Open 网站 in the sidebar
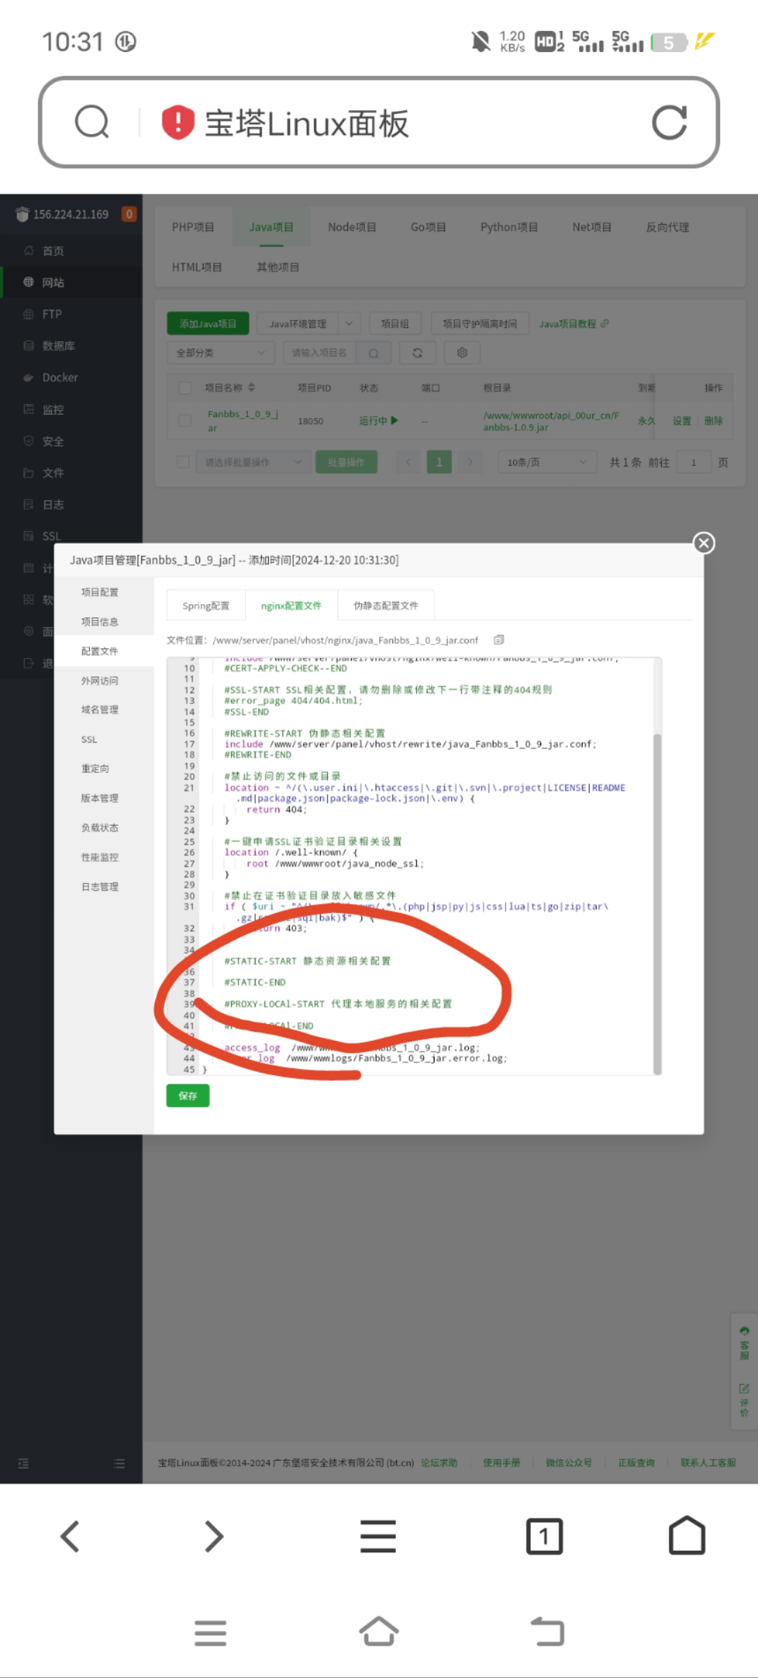758x1678 pixels. click(53, 282)
